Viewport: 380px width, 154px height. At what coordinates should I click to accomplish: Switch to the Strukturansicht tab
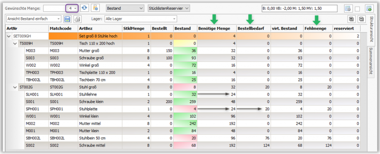(371, 30)
